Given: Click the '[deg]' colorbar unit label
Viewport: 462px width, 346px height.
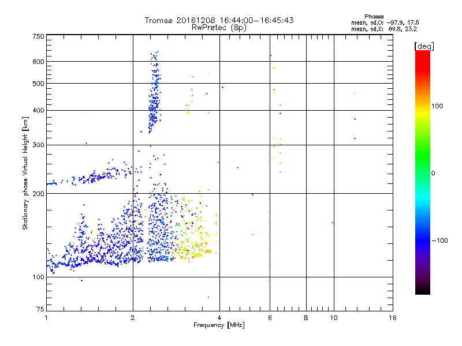Looking at the screenshot, I should tap(424, 46).
